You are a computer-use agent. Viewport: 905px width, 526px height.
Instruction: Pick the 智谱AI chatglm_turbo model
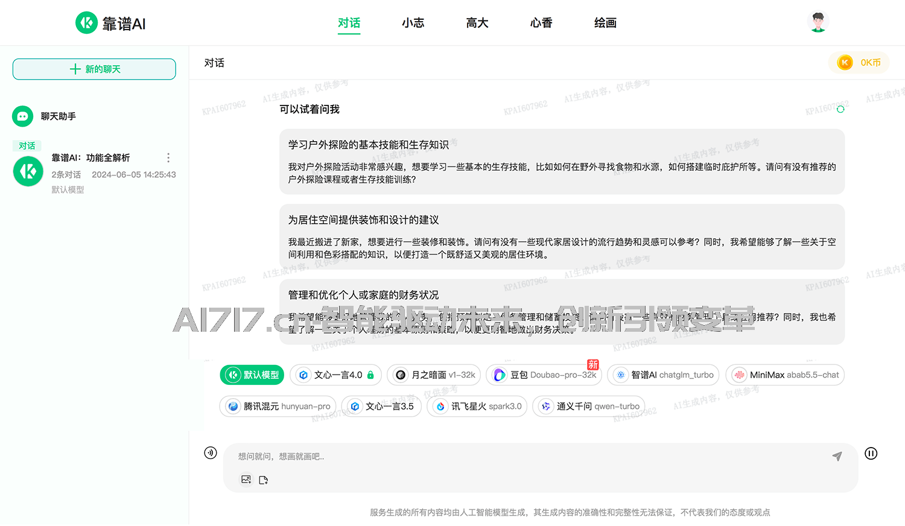coord(663,375)
